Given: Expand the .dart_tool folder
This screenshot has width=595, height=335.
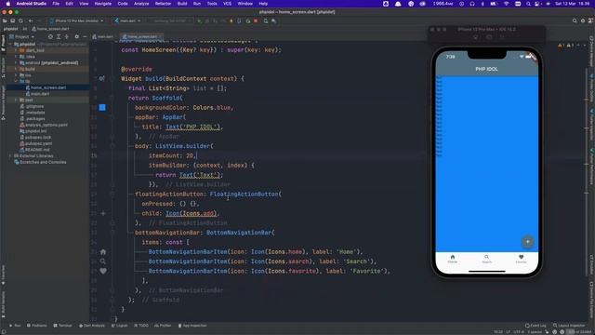Looking at the screenshot, I should coord(16,50).
